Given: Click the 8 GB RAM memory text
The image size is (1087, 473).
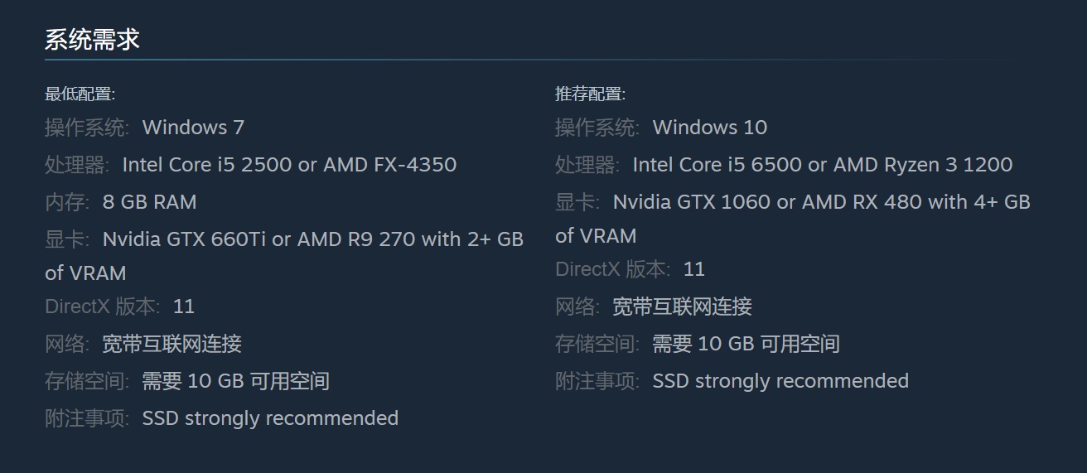Looking at the screenshot, I should [149, 202].
